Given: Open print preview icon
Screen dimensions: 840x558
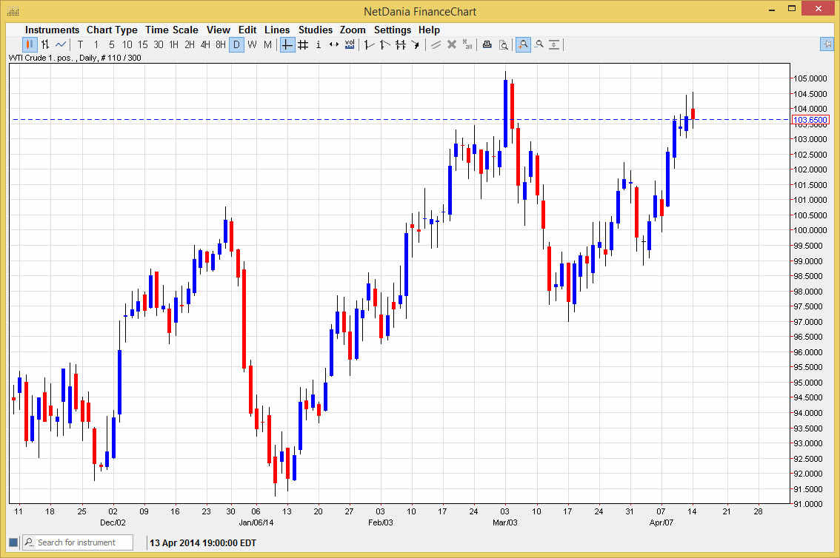Looking at the screenshot, I should point(503,45).
